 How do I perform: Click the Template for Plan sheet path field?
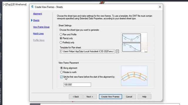click(87, 51)
